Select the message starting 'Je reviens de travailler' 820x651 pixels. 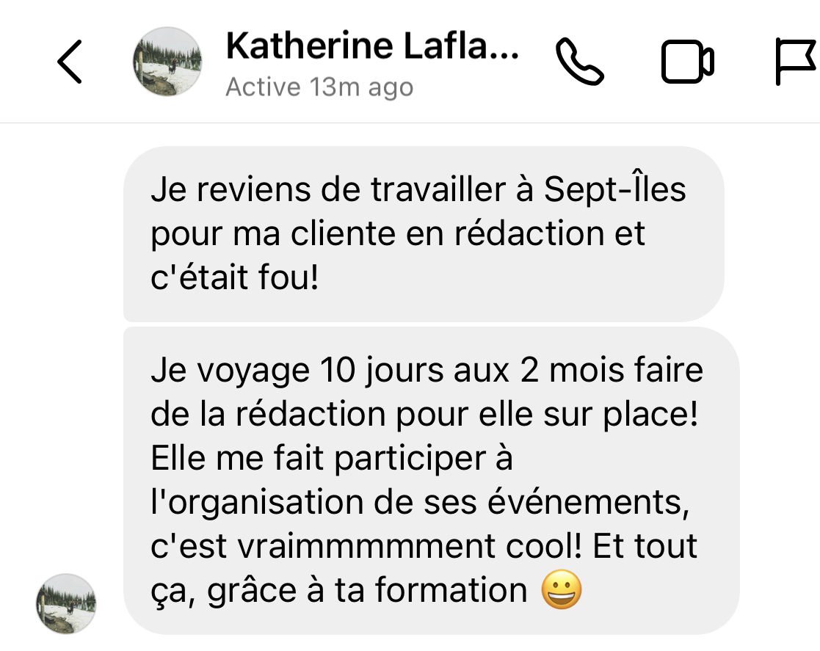pyautogui.click(x=424, y=233)
